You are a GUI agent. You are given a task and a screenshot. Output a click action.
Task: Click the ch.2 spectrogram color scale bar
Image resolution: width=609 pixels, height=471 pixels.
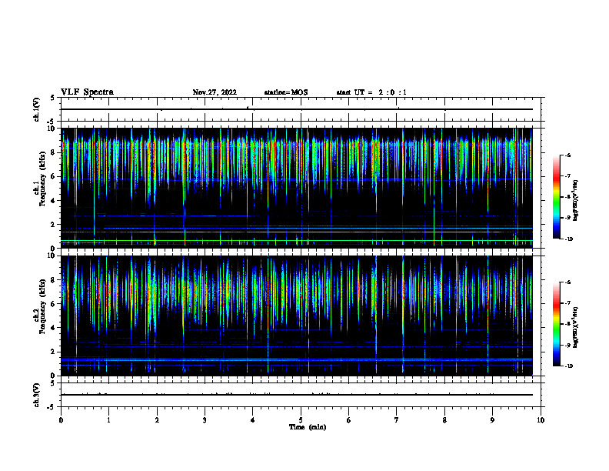point(556,324)
